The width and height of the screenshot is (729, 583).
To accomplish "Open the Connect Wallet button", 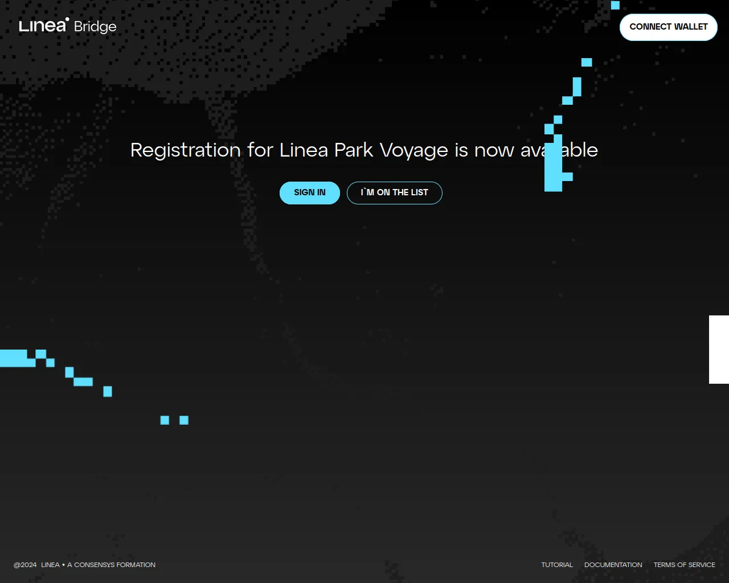I will click(x=669, y=27).
